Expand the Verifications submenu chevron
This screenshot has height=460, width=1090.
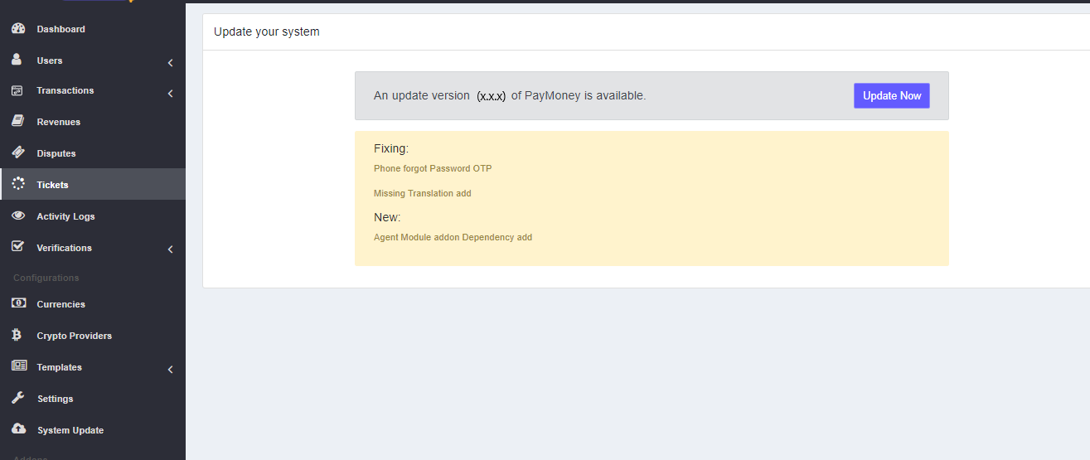point(170,249)
